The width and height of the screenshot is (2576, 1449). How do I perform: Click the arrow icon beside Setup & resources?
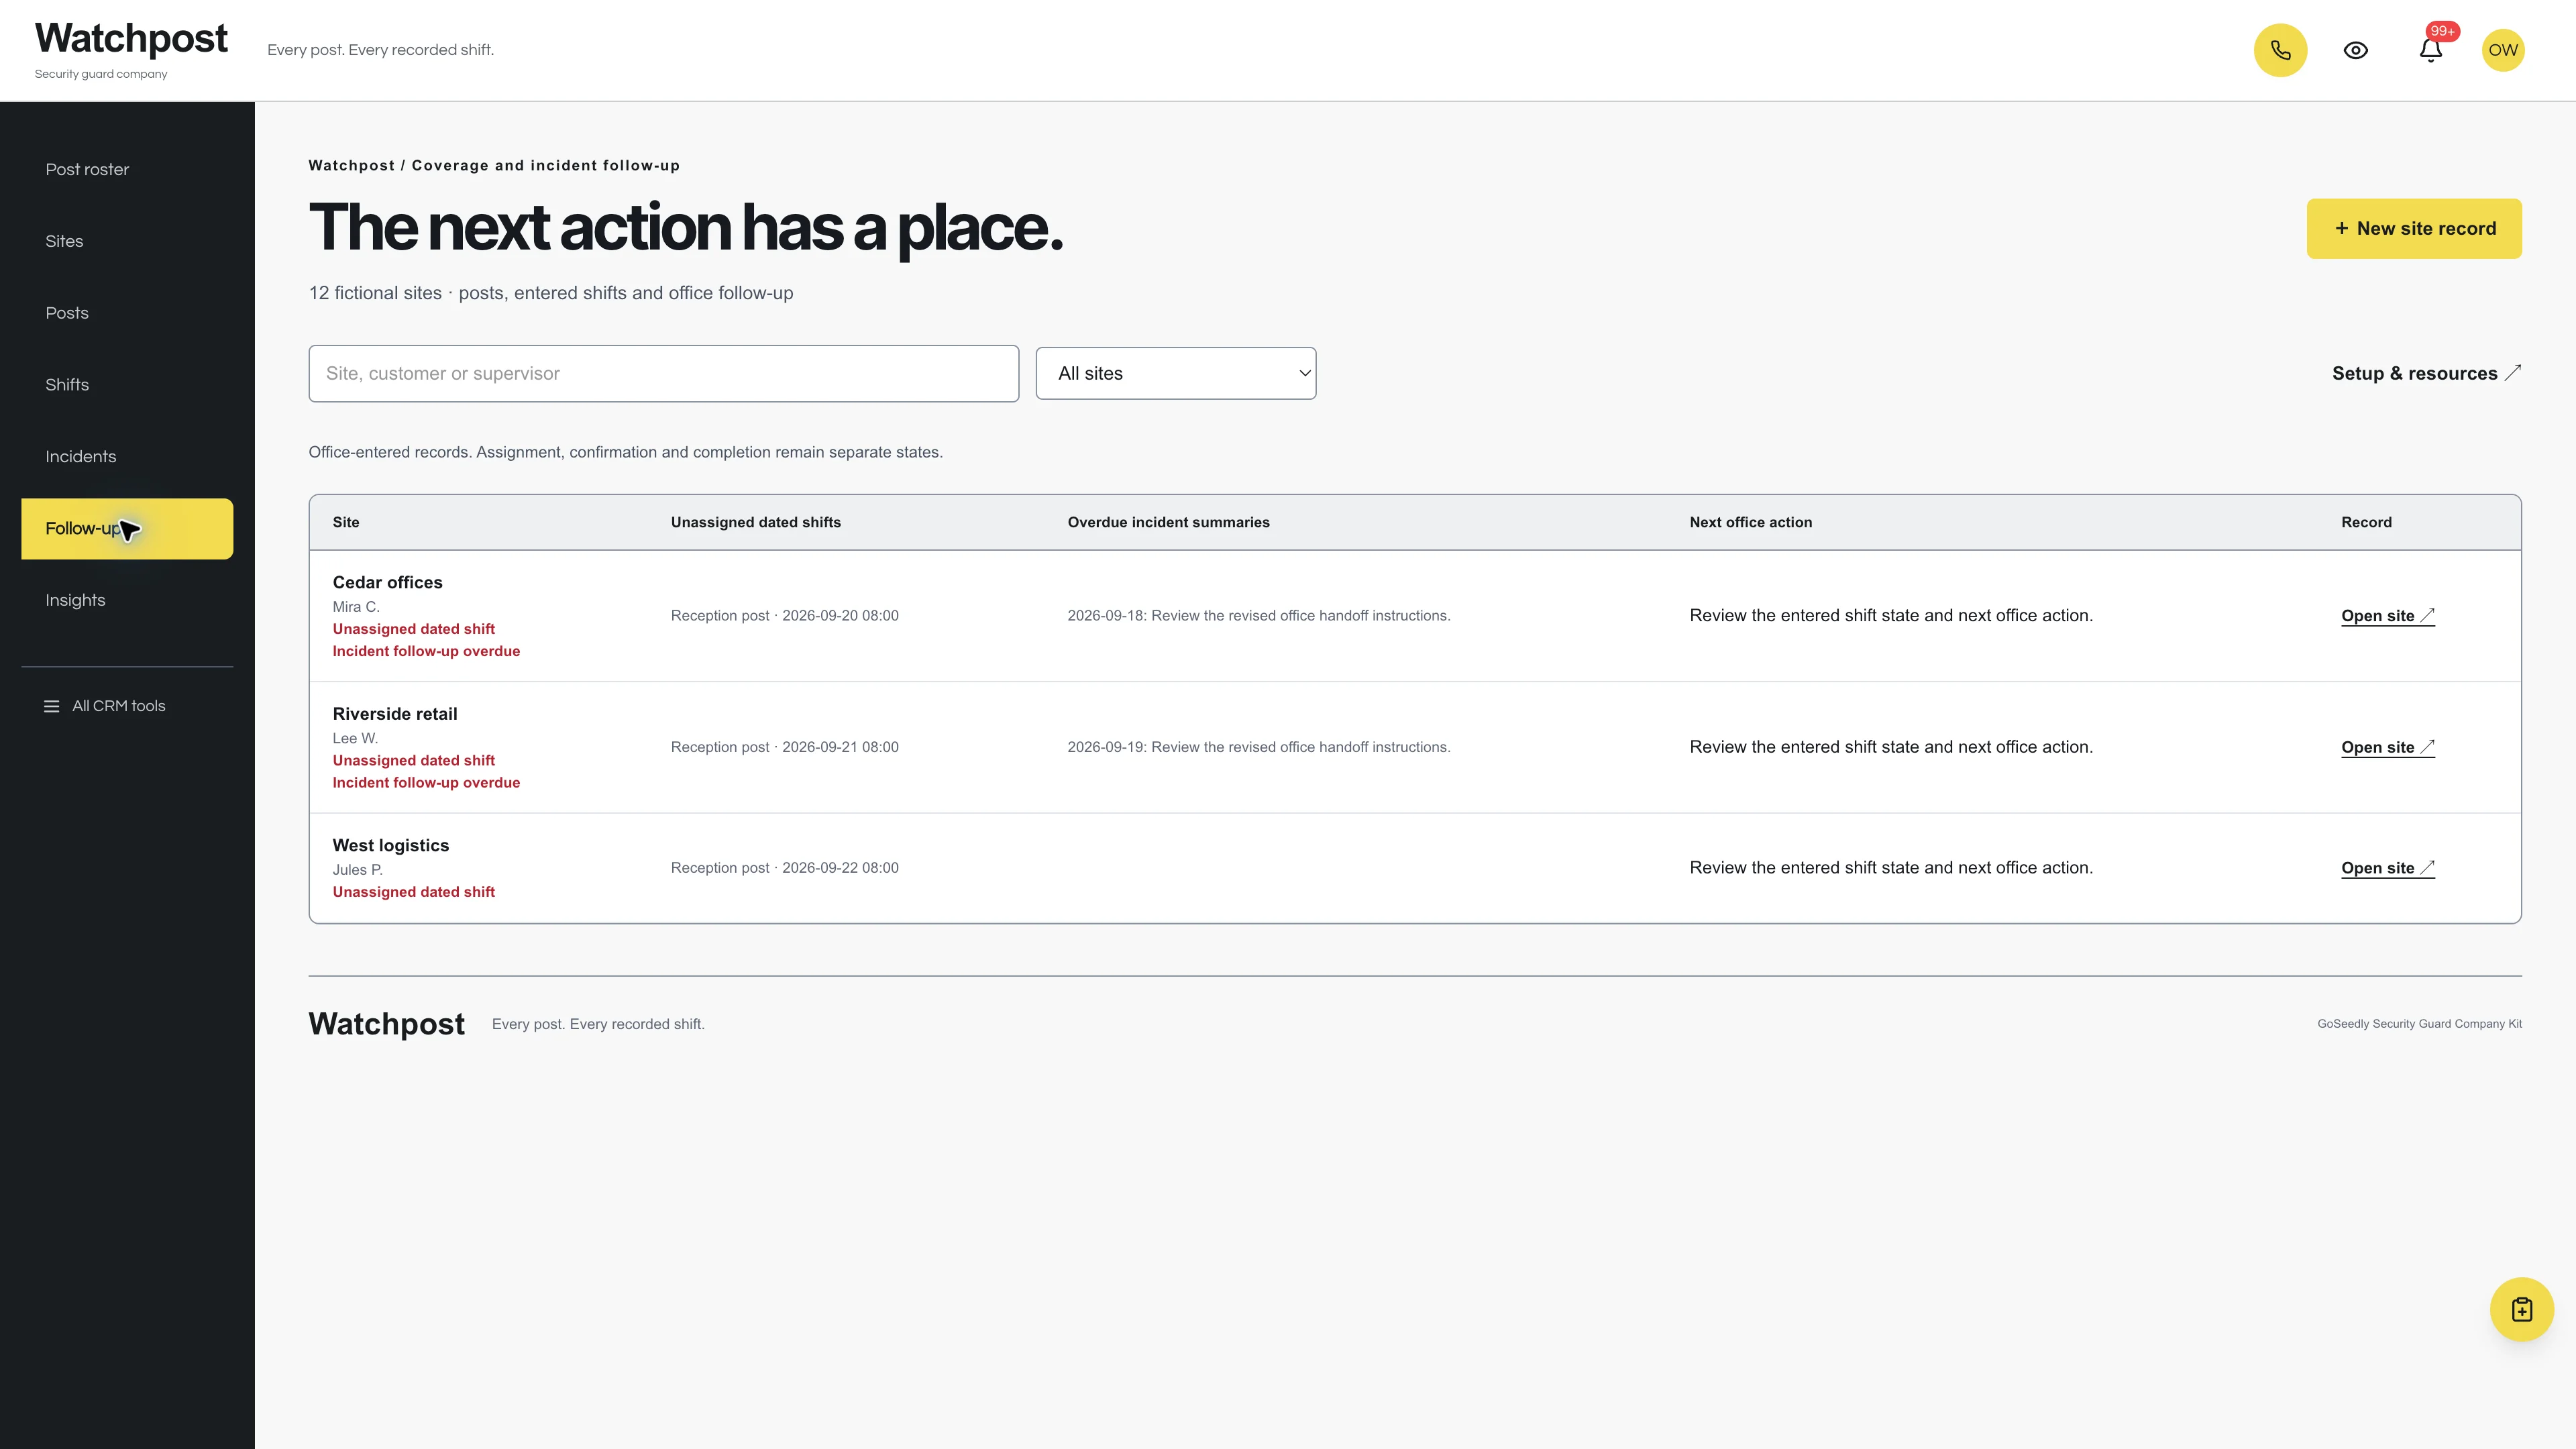[2512, 373]
